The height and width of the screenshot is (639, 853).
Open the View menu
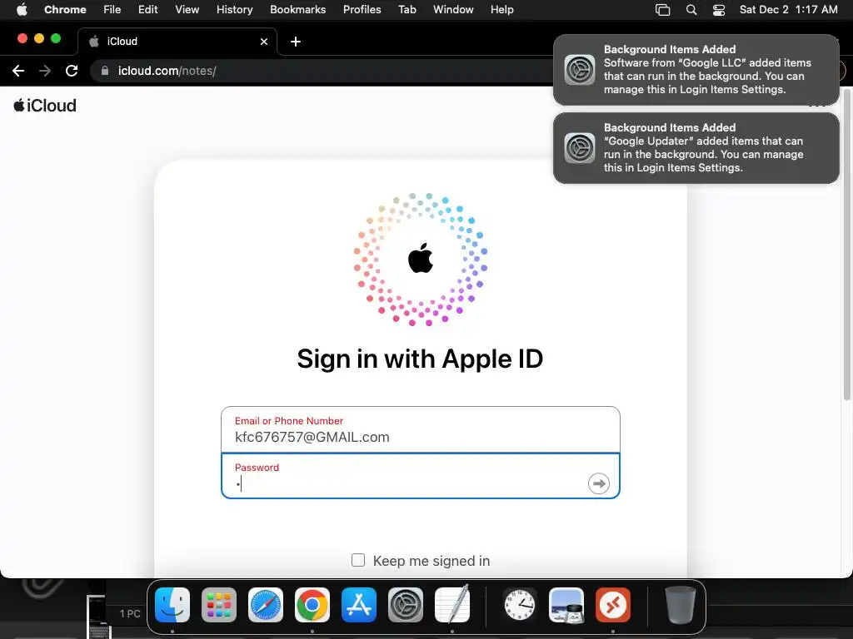point(187,9)
